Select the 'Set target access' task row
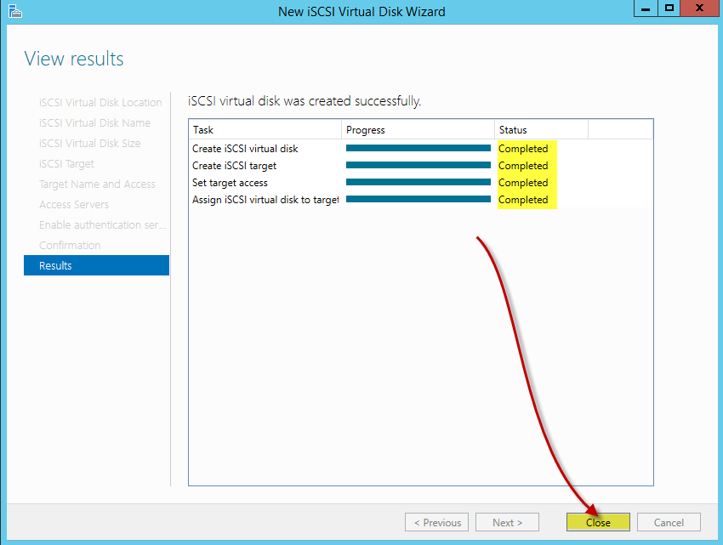Screen dimensions: 723x545 click(420, 183)
